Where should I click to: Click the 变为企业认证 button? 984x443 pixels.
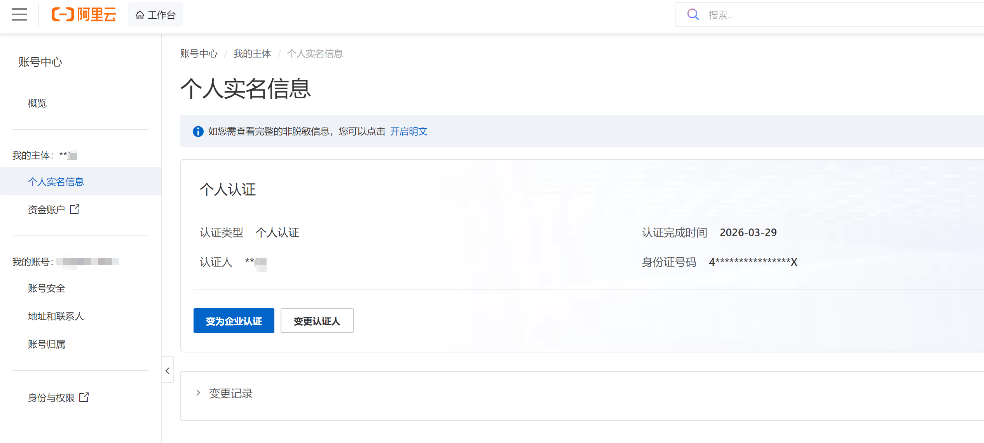tap(234, 321)
